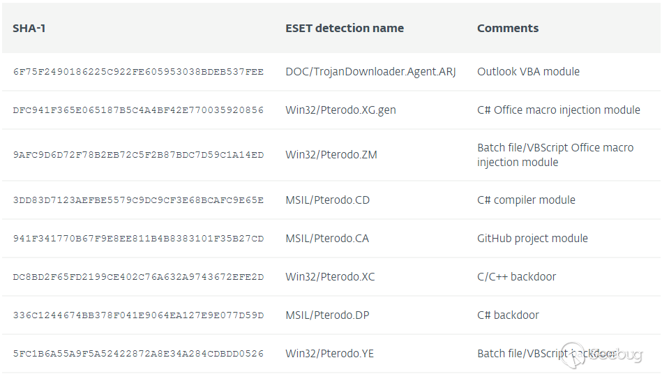Click DOC/TrojanDownloader.Agent.ARJ detection name
Viewport: 662px width, 374px height.
coord(370,71)
